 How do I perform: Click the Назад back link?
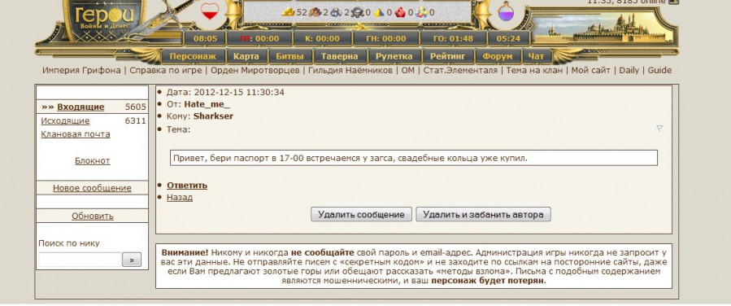point(180,198)
